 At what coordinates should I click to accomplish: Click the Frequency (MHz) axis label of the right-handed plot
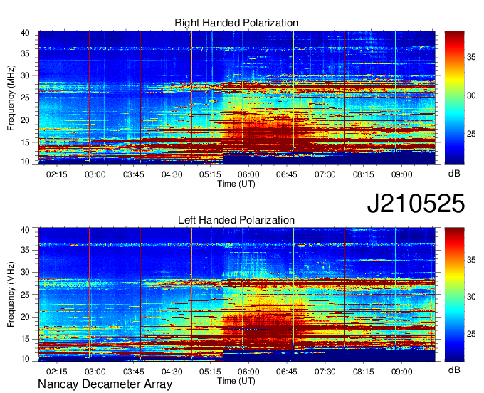(x=11, y=98)
